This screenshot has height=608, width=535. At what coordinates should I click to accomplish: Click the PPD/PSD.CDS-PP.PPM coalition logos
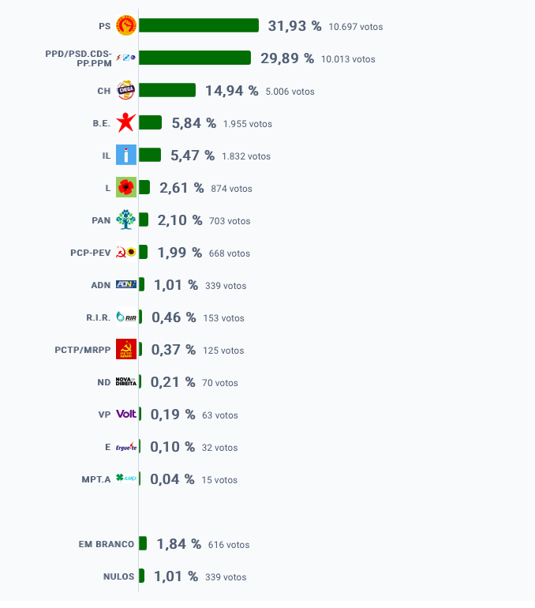[x=126, y=58]
